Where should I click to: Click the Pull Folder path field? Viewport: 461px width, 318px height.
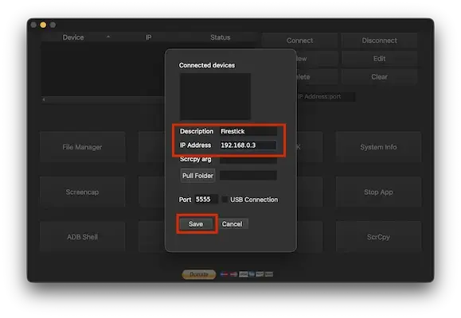coord(248,175)
